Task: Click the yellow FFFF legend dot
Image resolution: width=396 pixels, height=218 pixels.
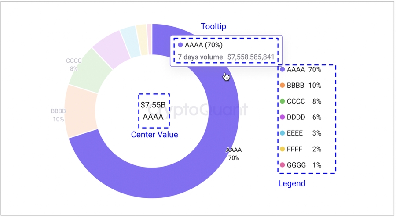Action: (282, 149)
